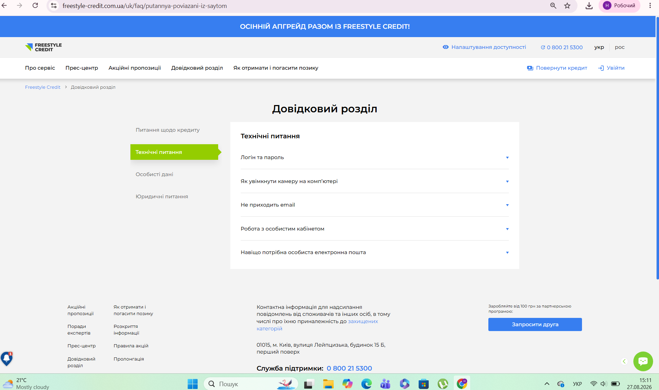Click the browser forward arrow
The image size is (659, 390).
19,6
